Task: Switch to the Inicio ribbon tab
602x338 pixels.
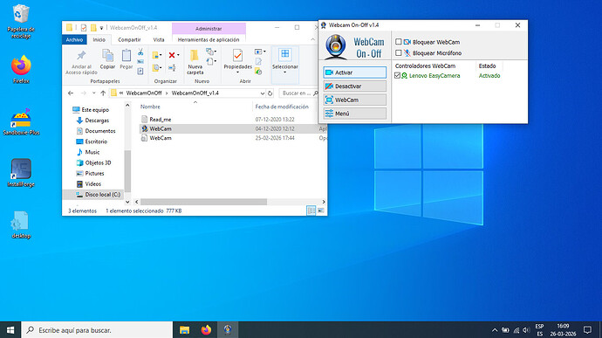Action: pyautogui.click(x=99, y=39)
